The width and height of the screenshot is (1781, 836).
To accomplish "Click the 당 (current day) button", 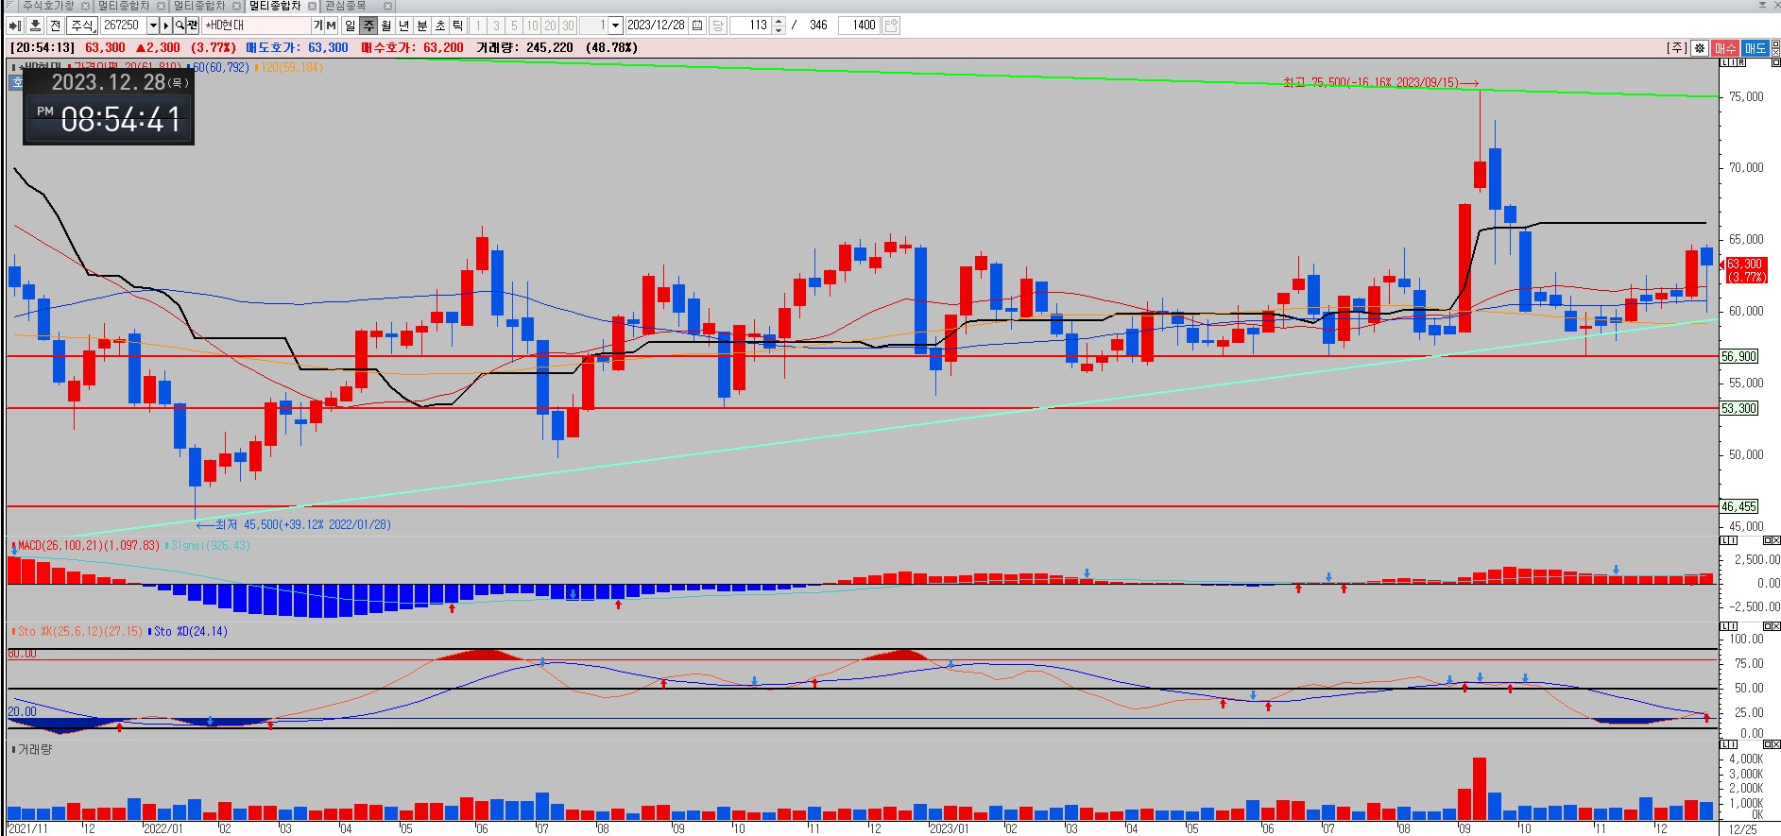I will coord(717,26).
